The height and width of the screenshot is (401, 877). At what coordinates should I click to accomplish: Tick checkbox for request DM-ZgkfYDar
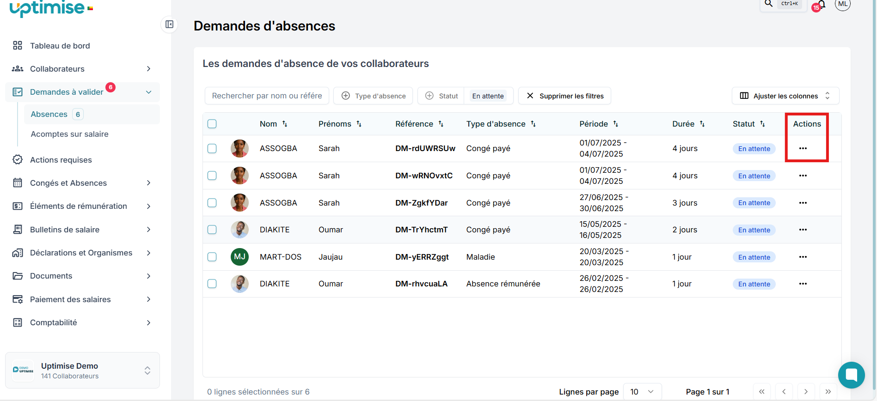[212, 203]
